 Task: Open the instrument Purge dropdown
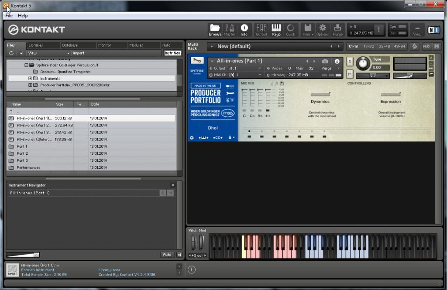click(x=331, y=68)
